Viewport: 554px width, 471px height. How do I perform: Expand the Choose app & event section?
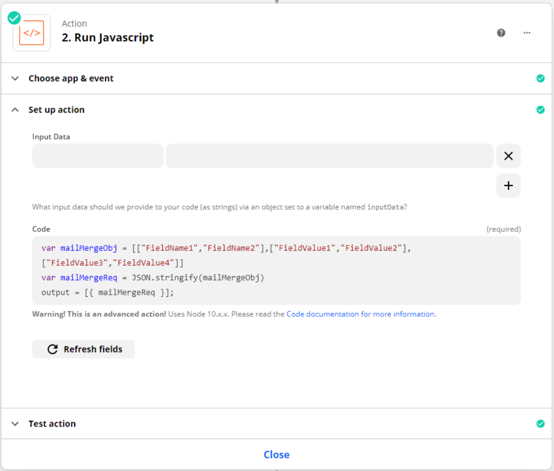(71, 78)
